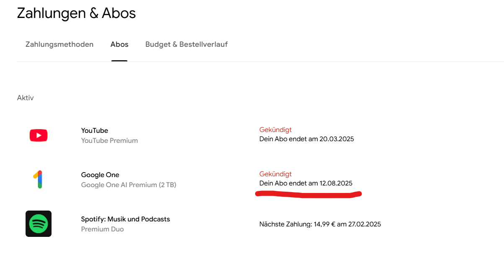Open the Google One subscription title
Image resolution: width=504 pixels, height=254 pixels.
click(100, 175)
